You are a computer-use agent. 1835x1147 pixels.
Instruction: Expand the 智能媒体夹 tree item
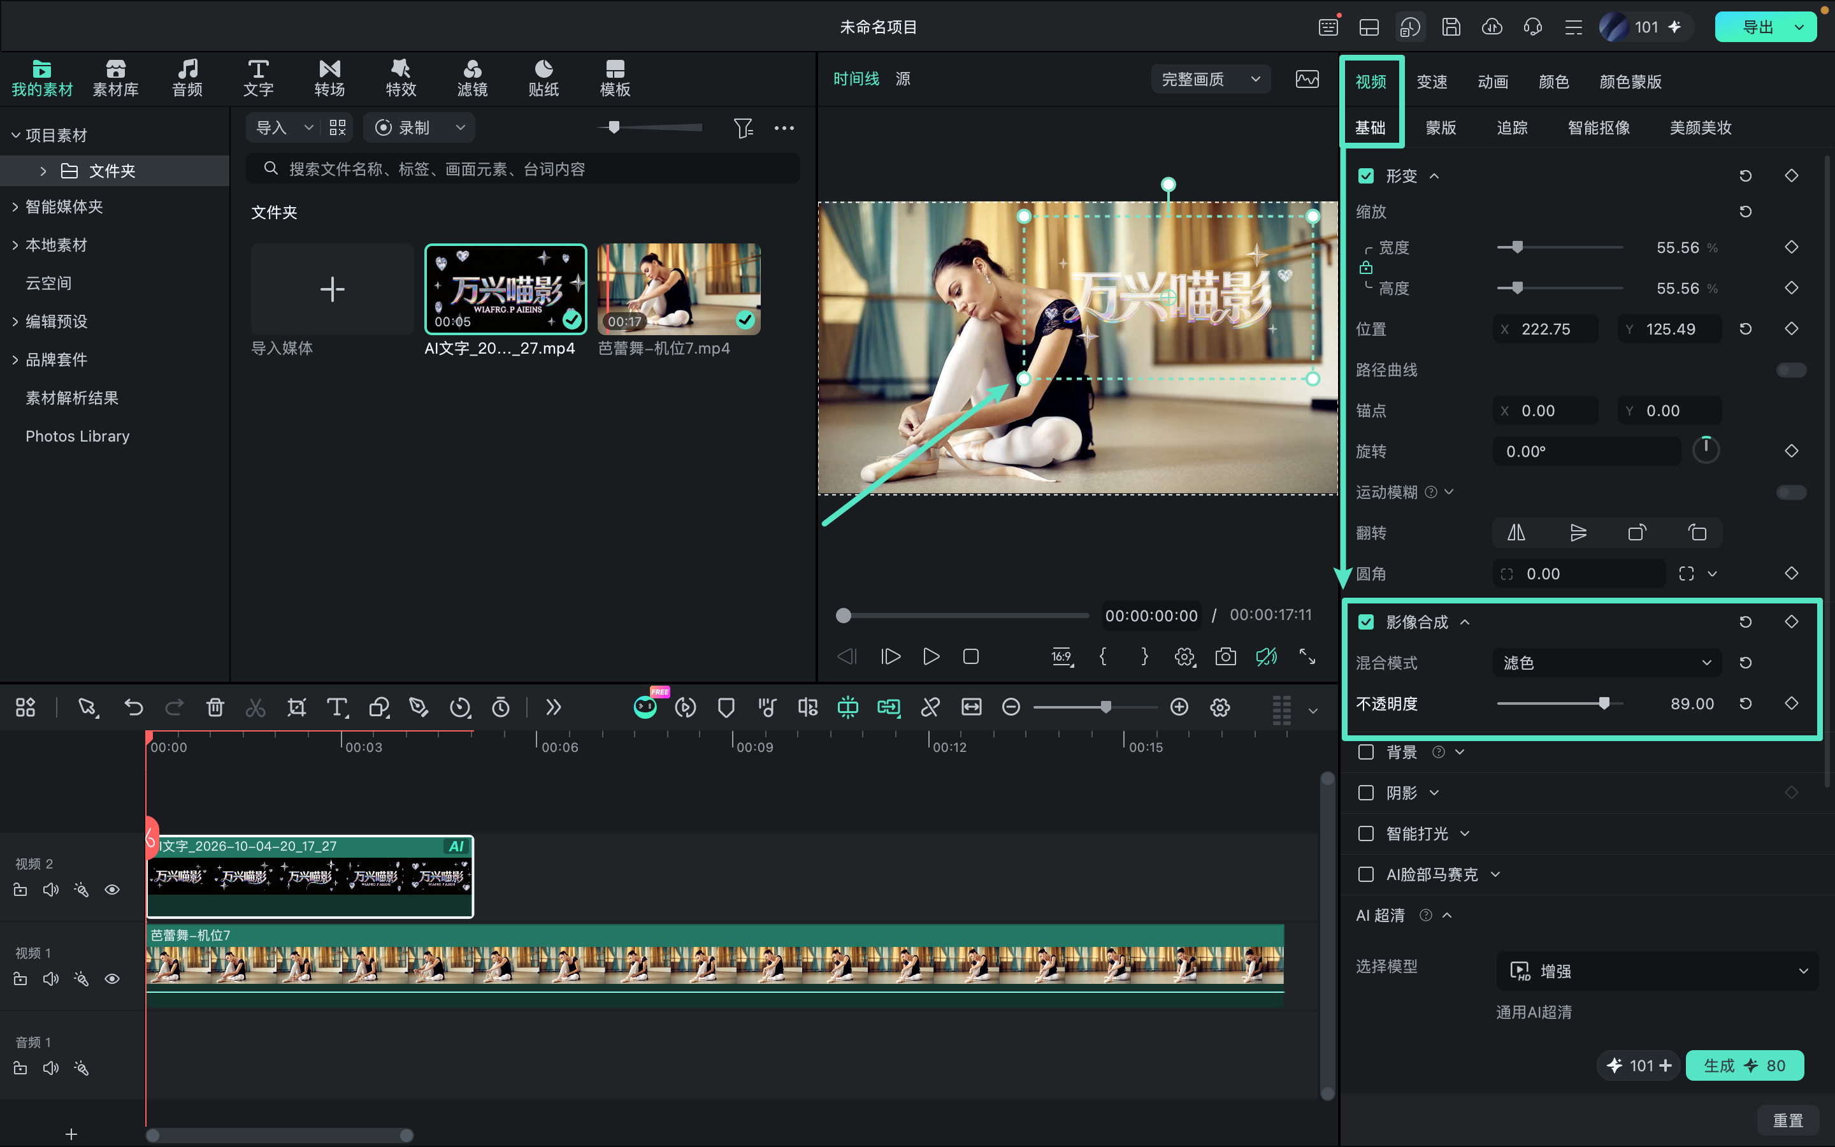coord(15,206)
